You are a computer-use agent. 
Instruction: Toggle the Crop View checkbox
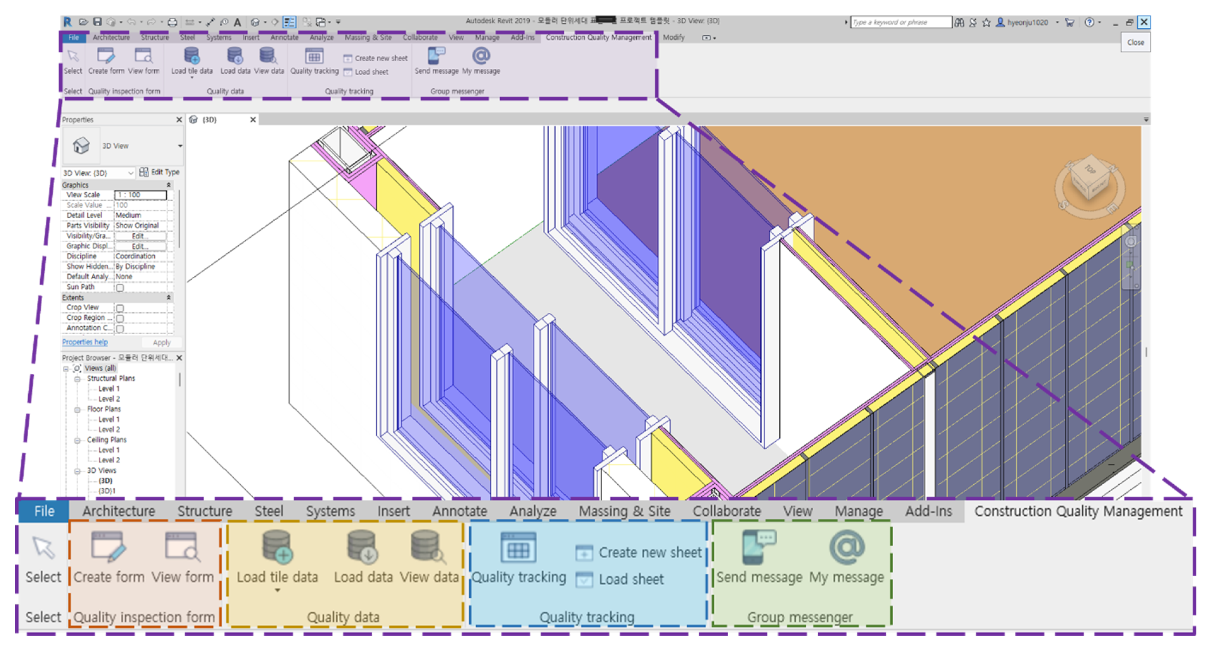pyautogui.click(x=120, y=309)
